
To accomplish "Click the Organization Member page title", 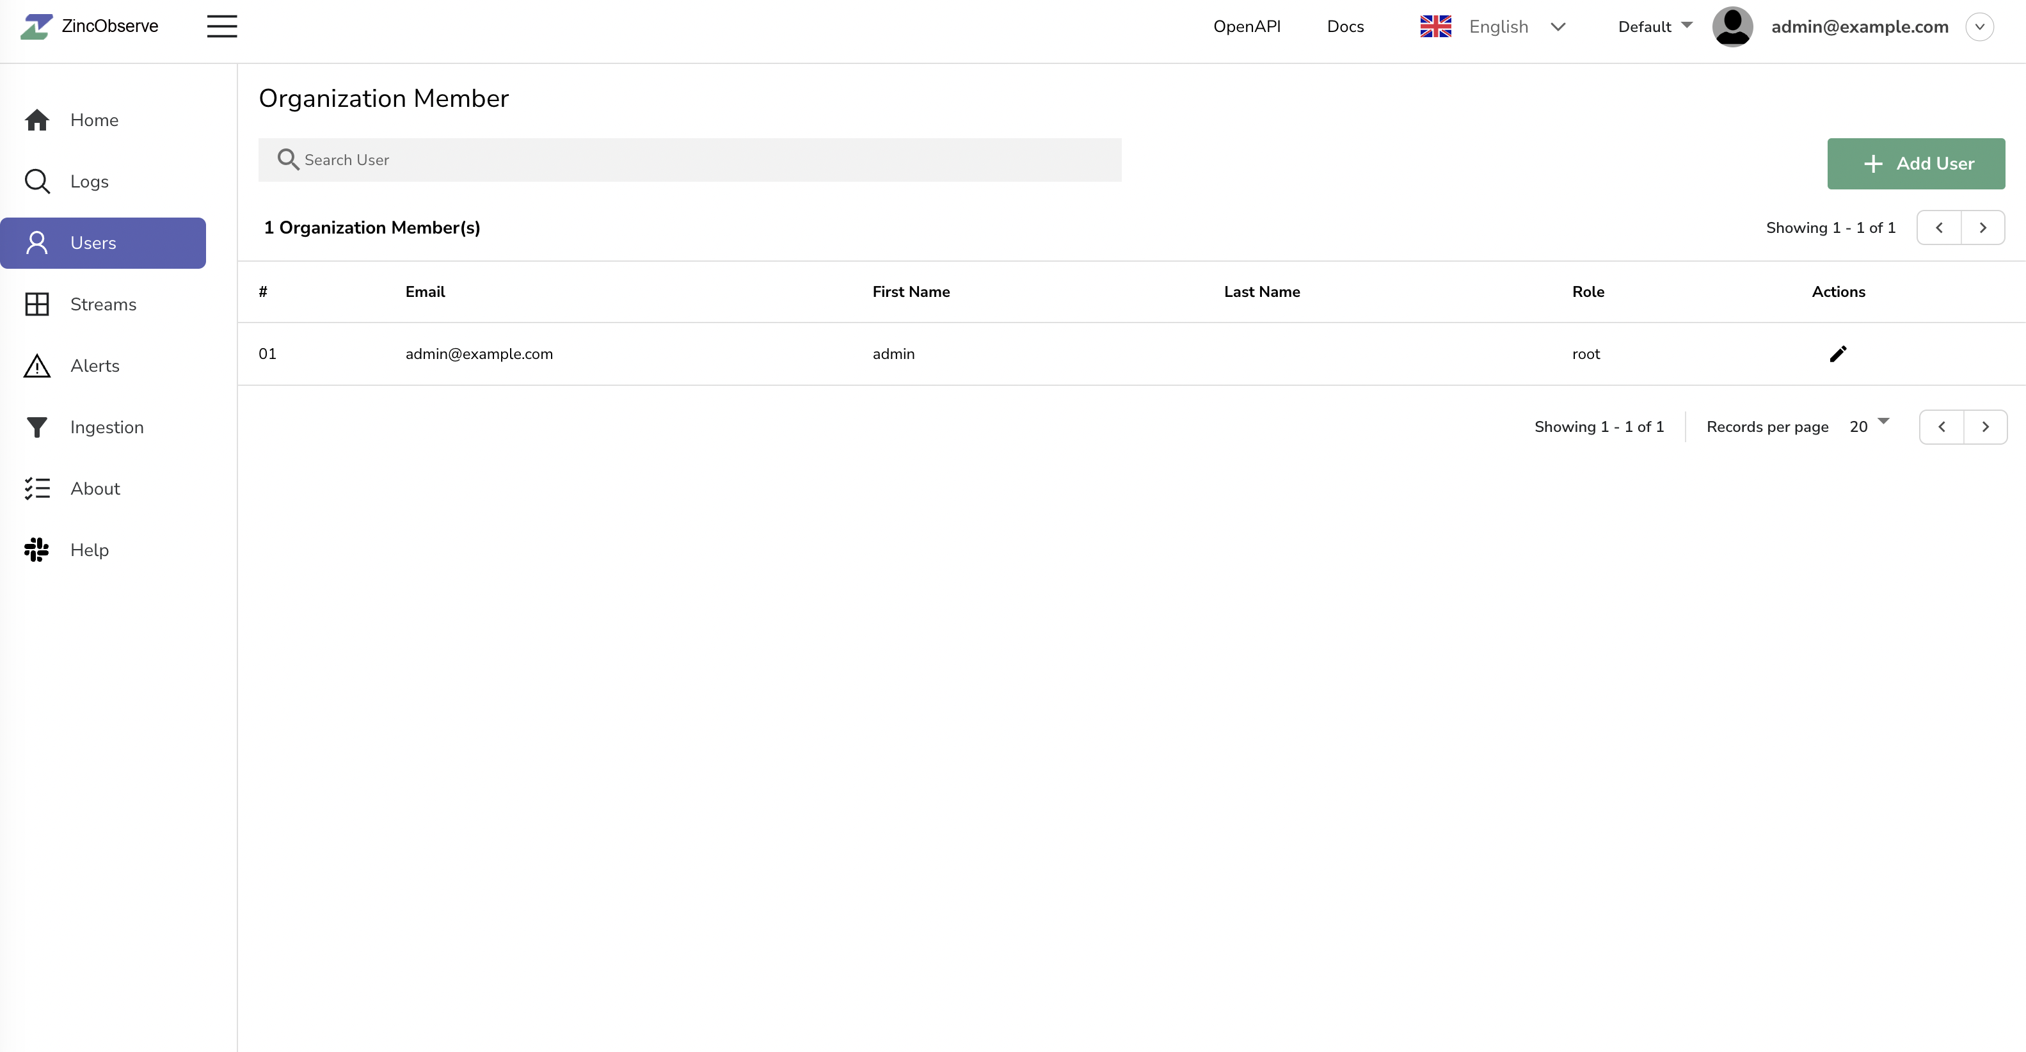I will (x=384, y=99).
